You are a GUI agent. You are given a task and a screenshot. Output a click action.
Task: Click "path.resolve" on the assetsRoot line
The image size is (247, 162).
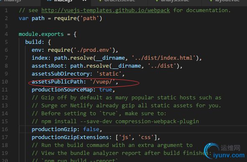89,66
